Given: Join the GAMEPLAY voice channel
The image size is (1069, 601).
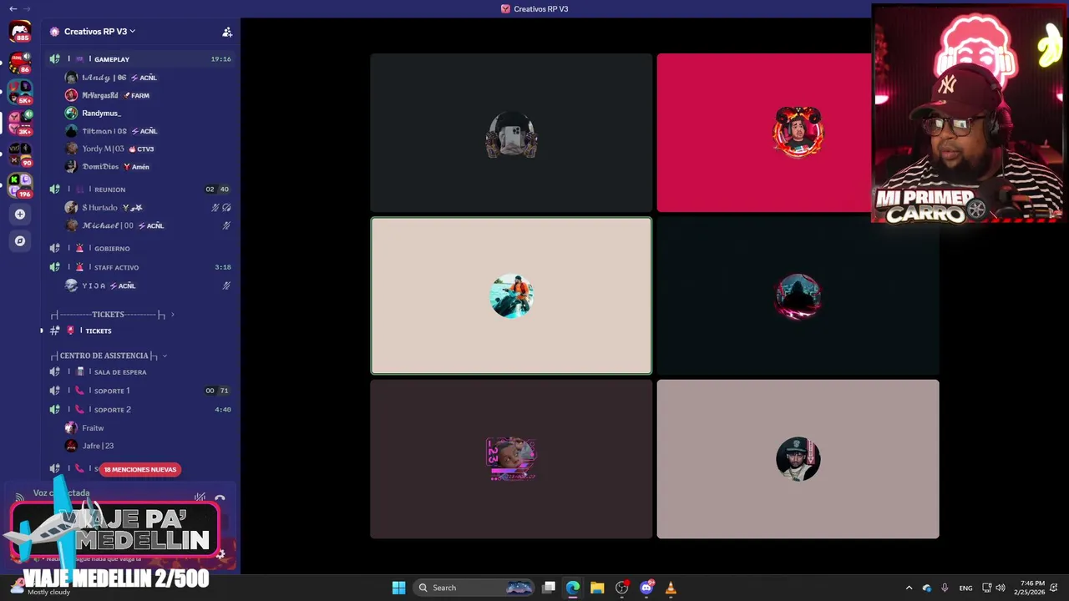Looking at the screenshot, I should tap(139, 59).
